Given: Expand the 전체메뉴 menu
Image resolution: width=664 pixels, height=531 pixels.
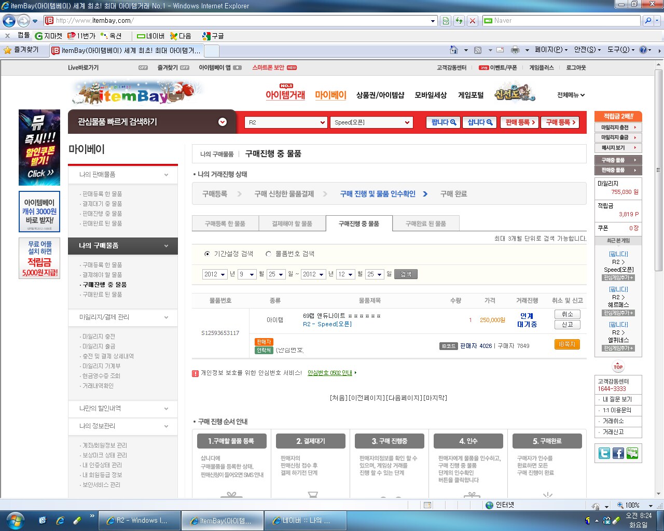Looking at the screenshot, I should click(571, 95).
